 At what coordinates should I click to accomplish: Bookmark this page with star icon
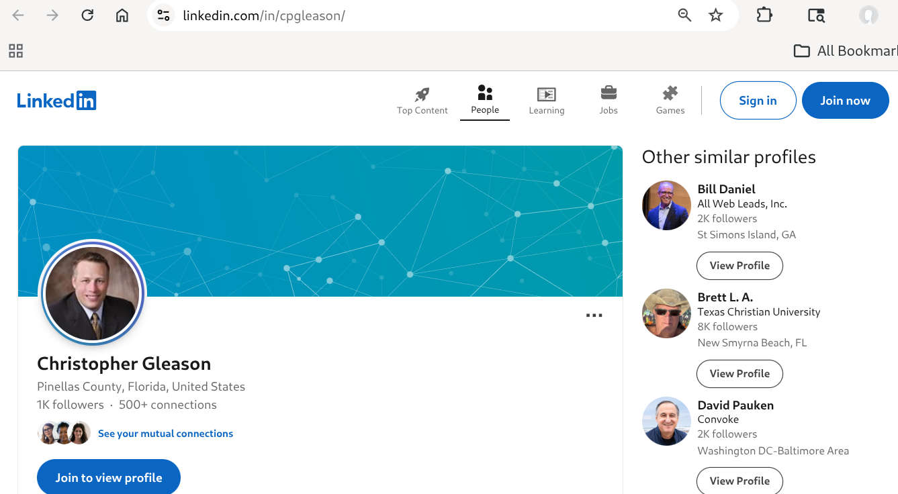pyautogui.click(x=716, y=15)
